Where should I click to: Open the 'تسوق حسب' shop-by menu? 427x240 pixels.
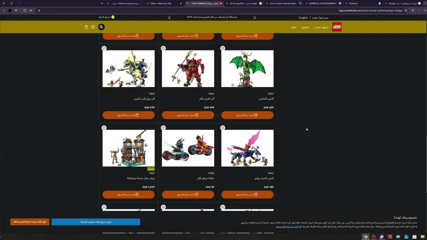point(321,27)
